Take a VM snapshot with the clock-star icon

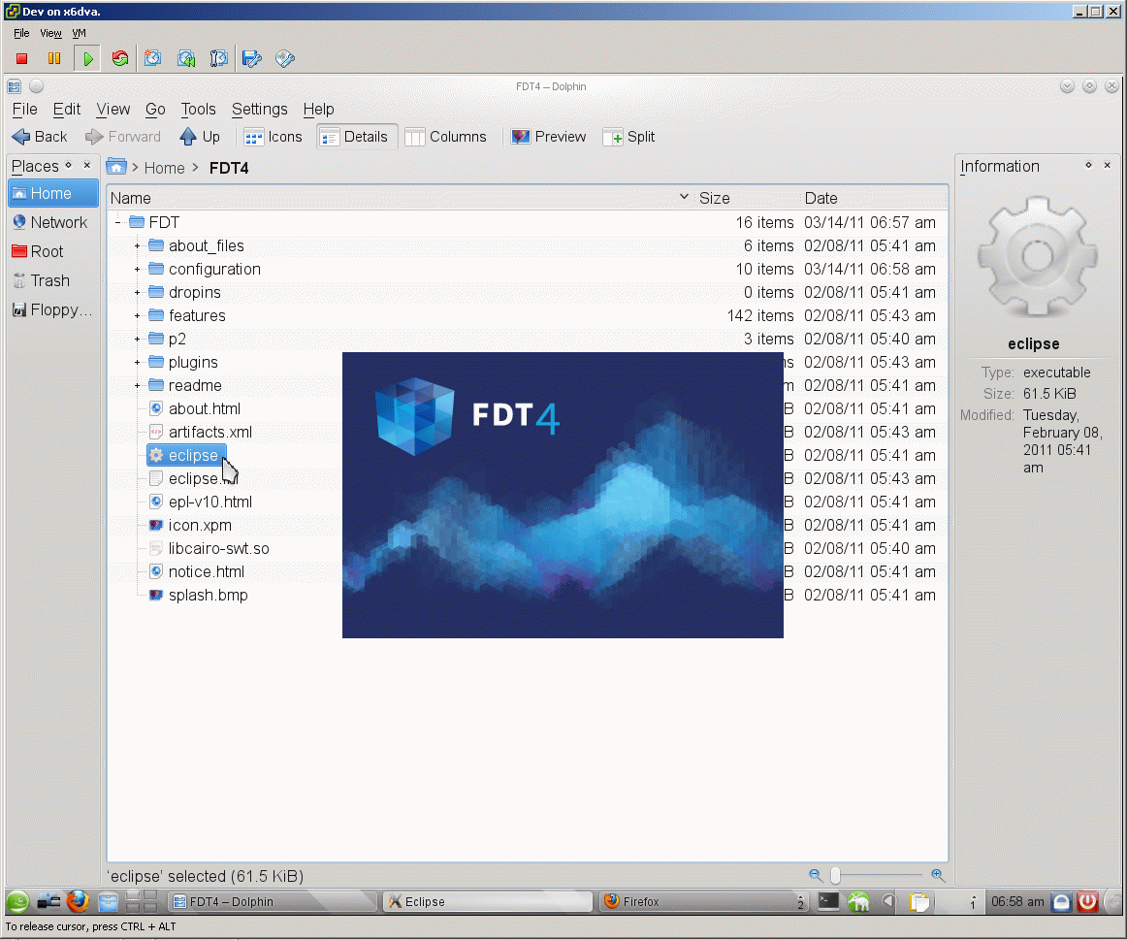(x=152, y=59)
